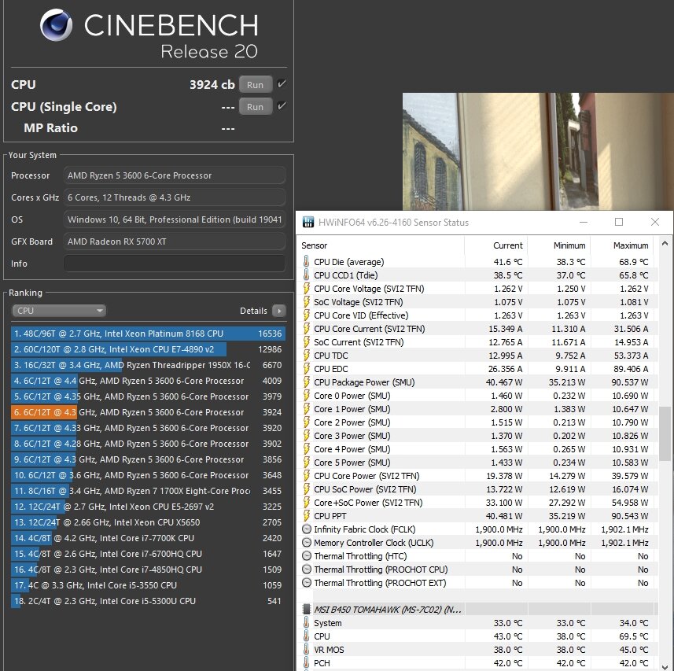Click thermometer icon beside PCH sensor
The height and width of the screenshot is (671, 674).
306,663
